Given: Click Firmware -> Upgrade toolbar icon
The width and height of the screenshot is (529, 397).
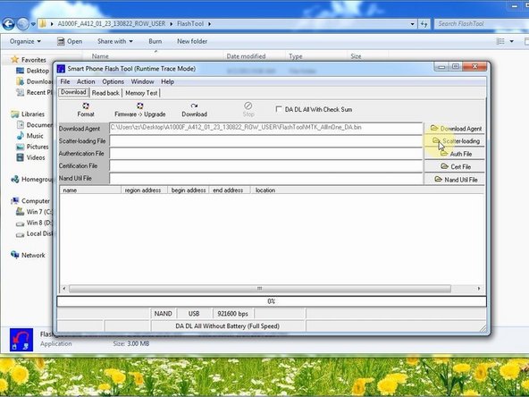Looking at the screenshot, I should pos(139,110).
